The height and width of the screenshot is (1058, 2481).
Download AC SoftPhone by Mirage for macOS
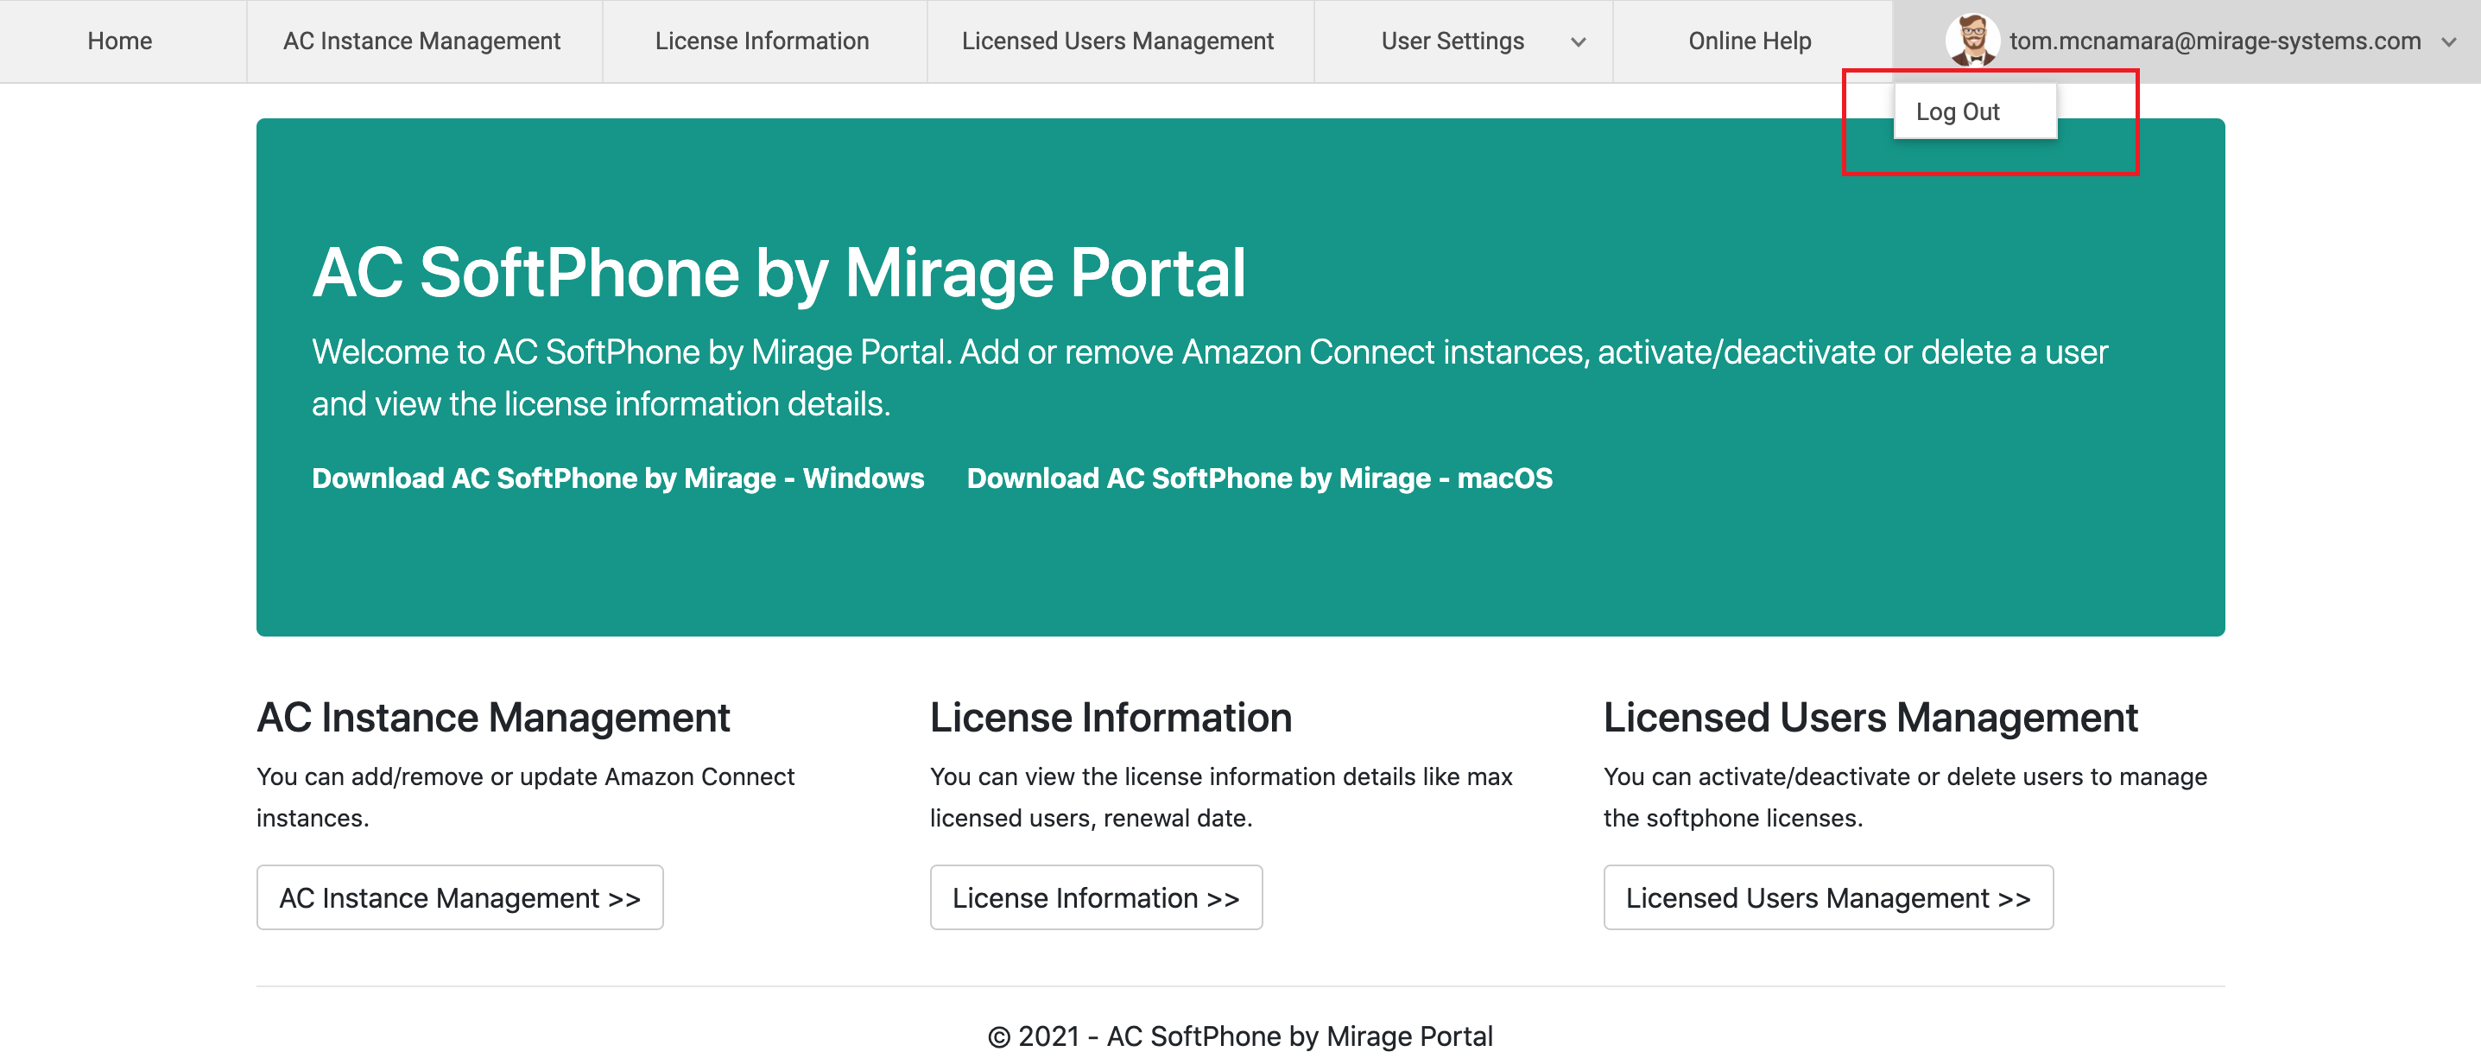(x=1259, y=478)
